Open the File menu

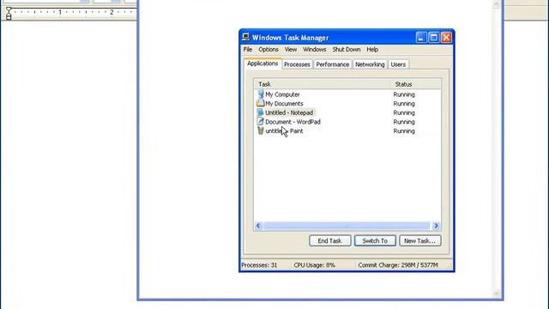(248, 50)
